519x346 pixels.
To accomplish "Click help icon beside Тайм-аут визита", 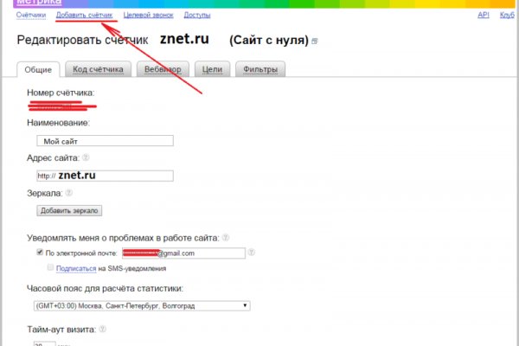I will click(x=103, y=330).
